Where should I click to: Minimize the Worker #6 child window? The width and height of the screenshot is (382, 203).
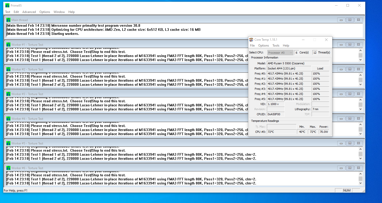341,168
